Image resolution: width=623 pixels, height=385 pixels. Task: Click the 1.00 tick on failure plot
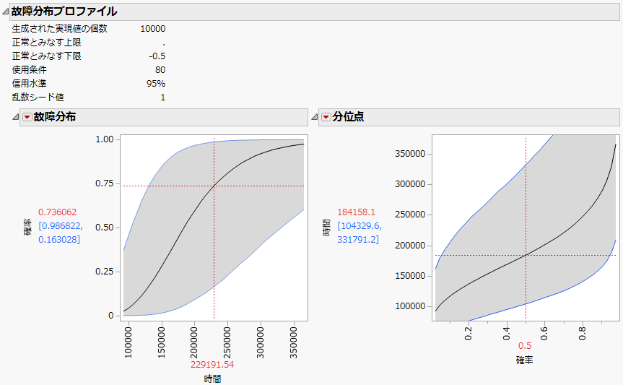click(x=105, y=139)
